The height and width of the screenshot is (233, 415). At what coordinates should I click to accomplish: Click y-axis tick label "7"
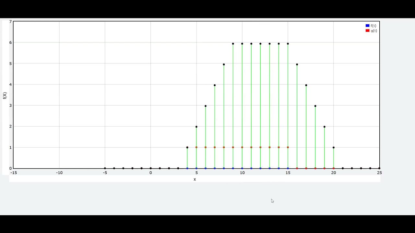pos(10,22)
